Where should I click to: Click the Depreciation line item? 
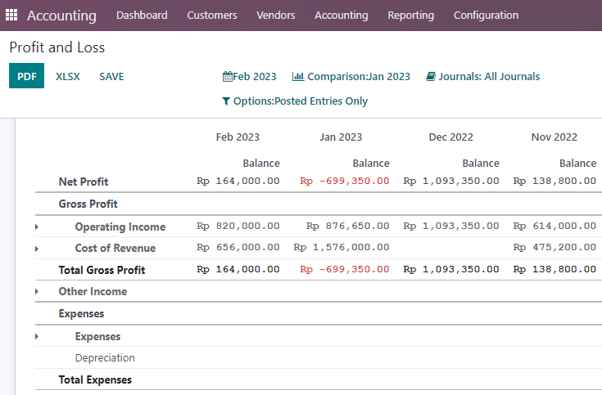[105, 358]
